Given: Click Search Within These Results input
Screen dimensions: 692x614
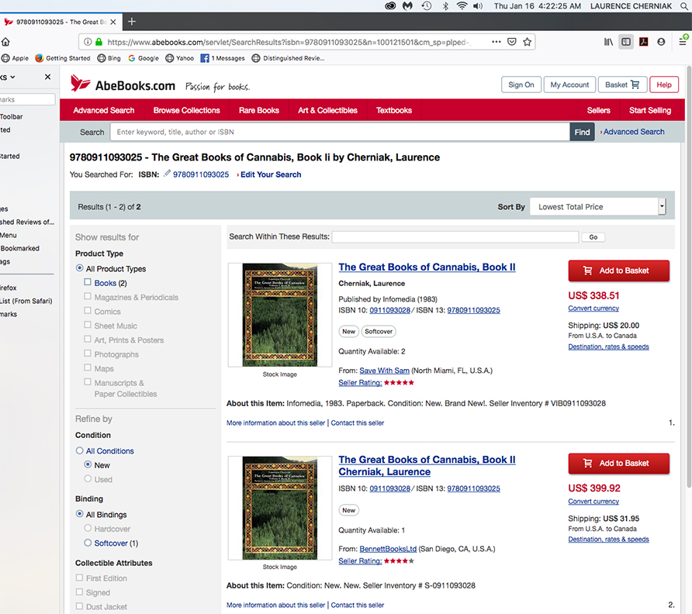Looking at the screenshot, I should point(455,237).
